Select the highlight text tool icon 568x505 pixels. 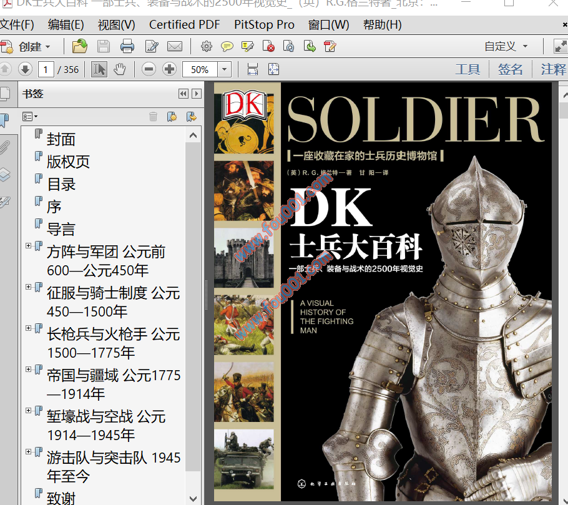[247, 46]
